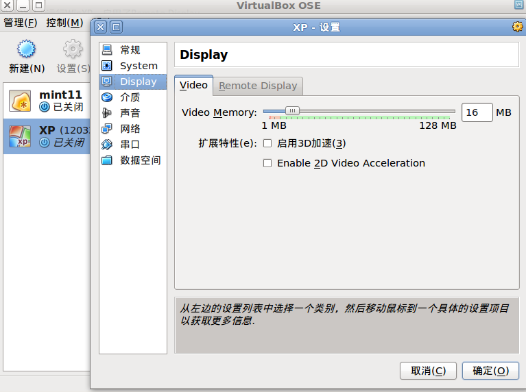Open the 控制(M) menu

coord(64,23)
